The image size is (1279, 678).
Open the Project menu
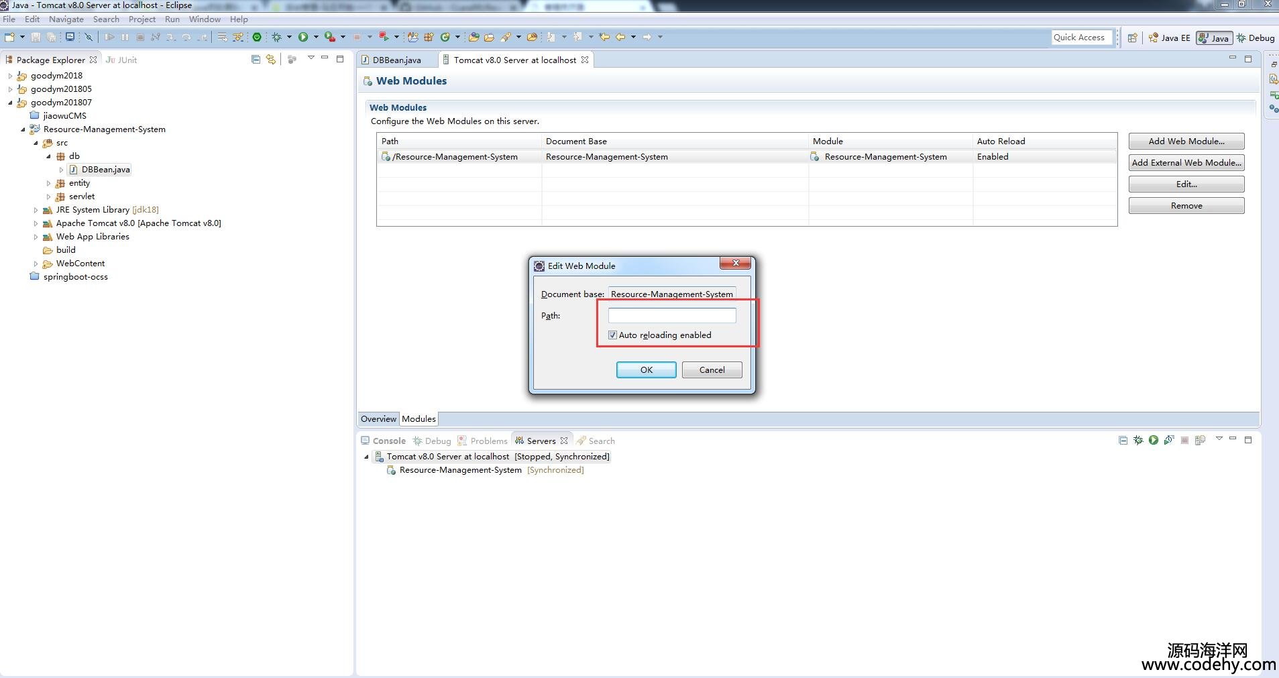point(142,19)
